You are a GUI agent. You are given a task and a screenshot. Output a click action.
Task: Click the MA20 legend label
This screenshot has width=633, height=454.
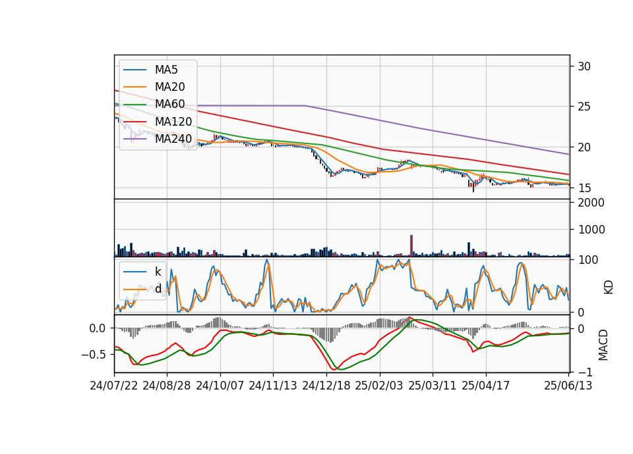point(169,87)
